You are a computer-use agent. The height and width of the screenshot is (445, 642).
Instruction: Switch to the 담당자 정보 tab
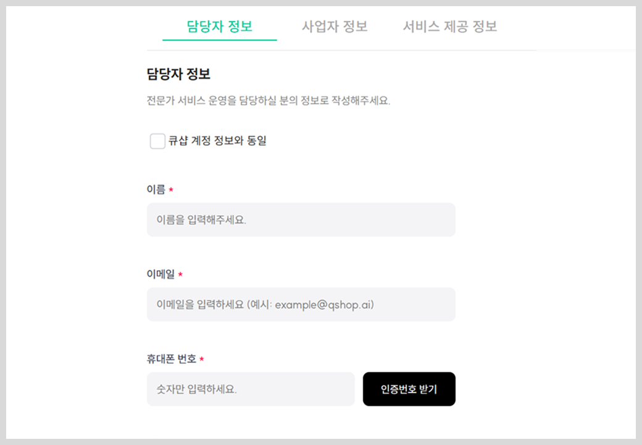pyautogui.click(x=220, y=27)
